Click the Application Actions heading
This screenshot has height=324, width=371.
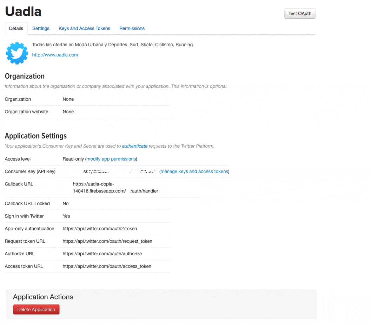click(43, 297)
